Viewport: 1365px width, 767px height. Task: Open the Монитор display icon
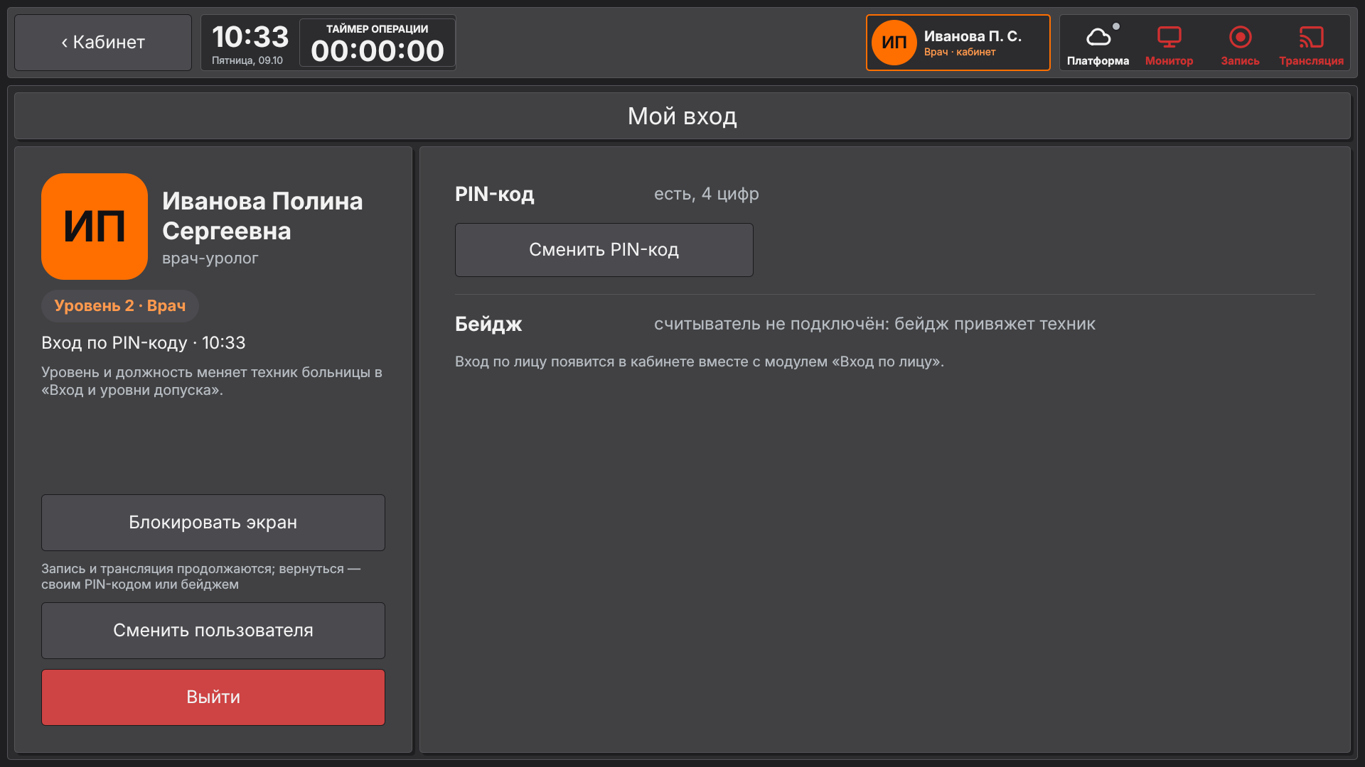pos(1169,43)
